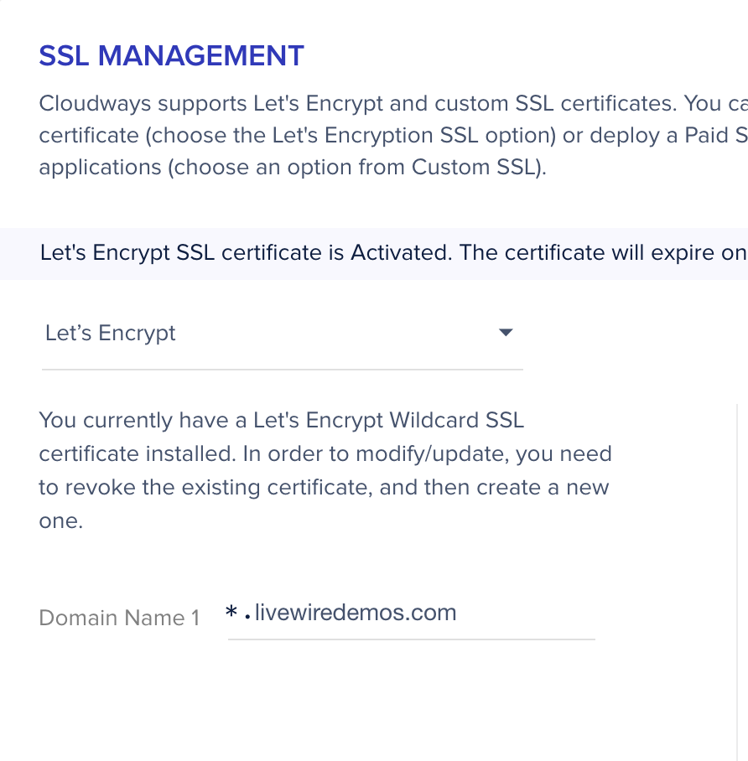Click the Domain Name 1 label
748x761 pixels.
pyautogui.click(x=119, y=618)
